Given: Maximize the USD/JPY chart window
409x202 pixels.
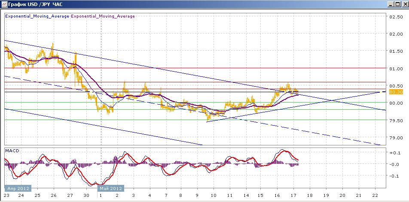Looking at the screenshot, I should coord(397,4).
